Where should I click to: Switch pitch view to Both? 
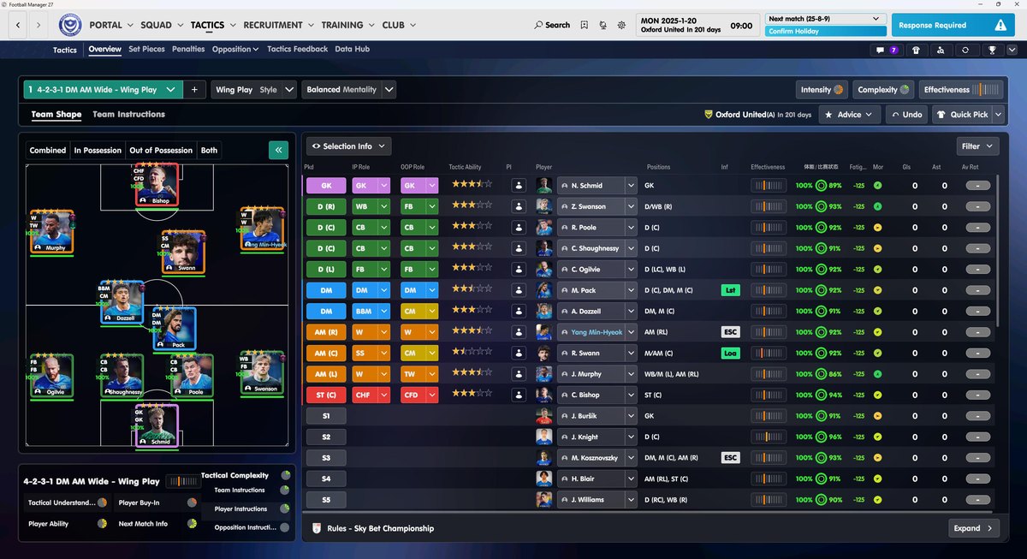209,150
